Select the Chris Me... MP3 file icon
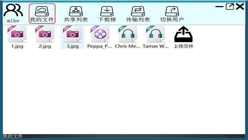The width and height of the screenshot is (248, 140). (x=128, y=34)
